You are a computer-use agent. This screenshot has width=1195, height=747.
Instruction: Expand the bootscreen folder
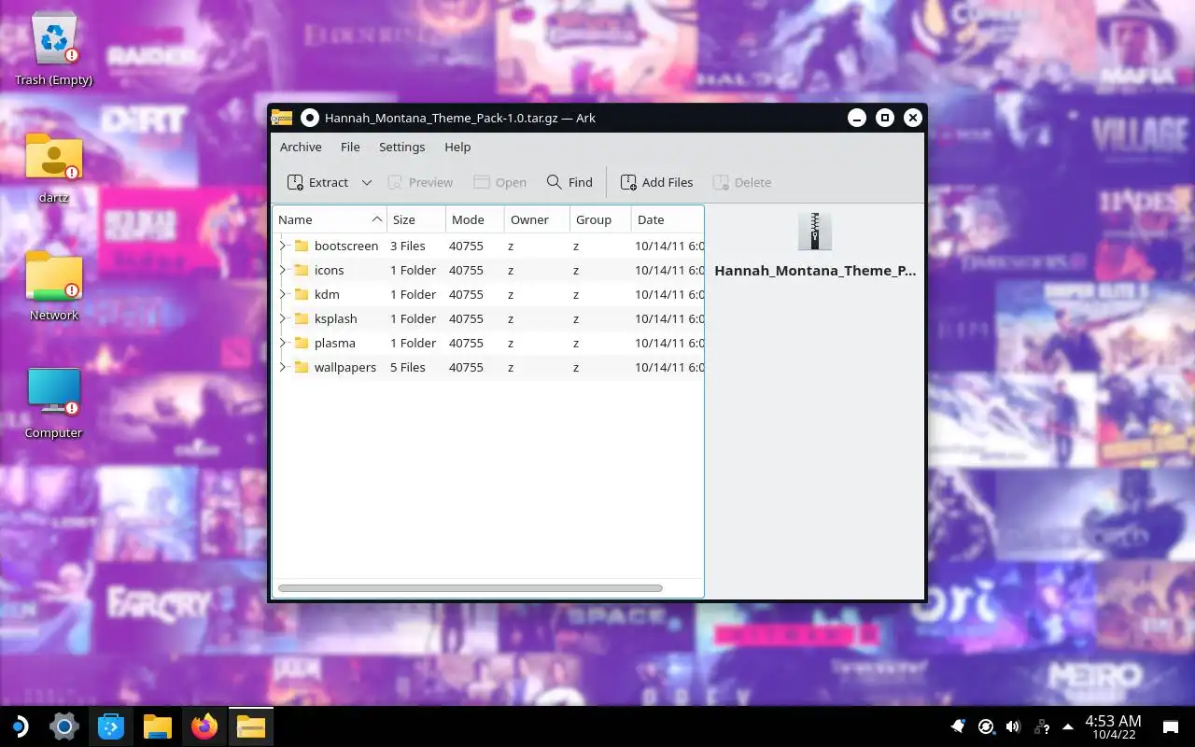[282, 246]
